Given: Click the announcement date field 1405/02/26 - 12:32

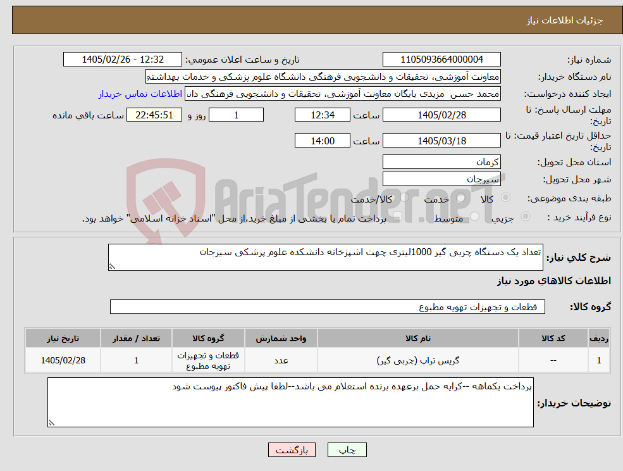Looking at the screenshot, I should 122,60.
